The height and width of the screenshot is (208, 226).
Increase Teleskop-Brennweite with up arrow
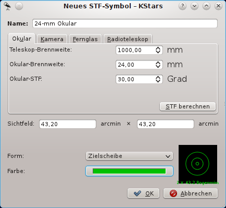[158, 48]
